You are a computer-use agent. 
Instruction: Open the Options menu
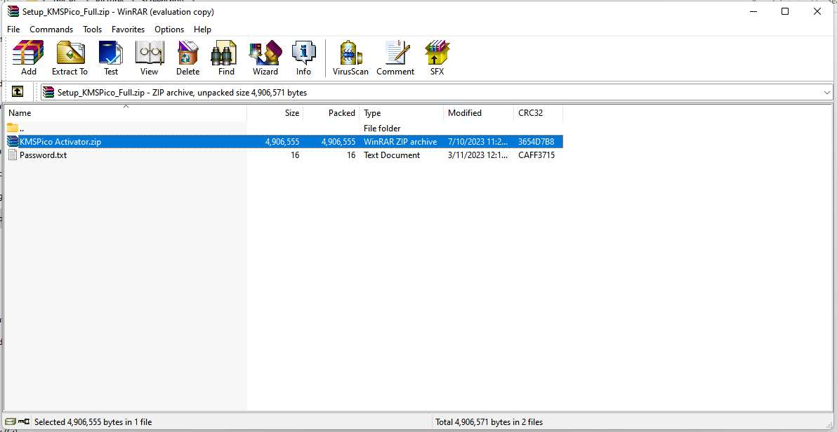point(169,30)
